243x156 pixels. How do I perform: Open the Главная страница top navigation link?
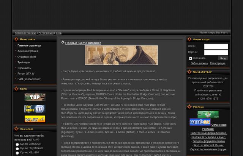click(25, 33)
